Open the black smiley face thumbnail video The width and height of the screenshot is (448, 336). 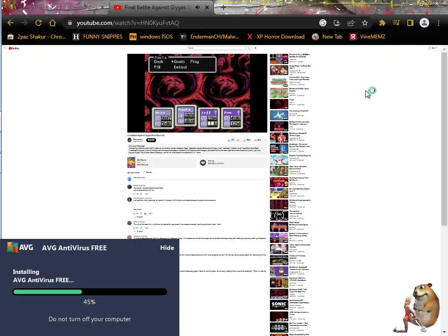coord(279,215)
